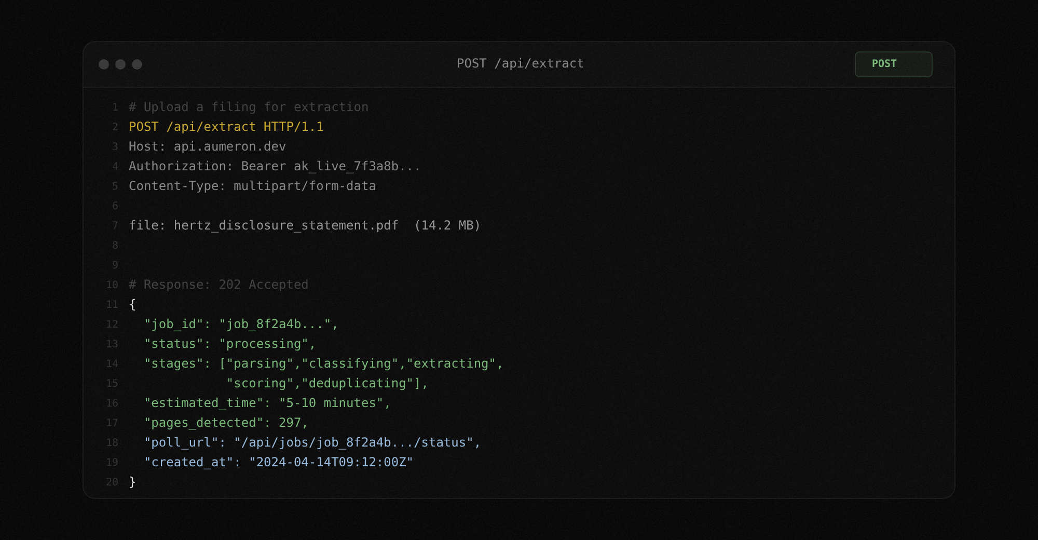
Task: Click line number 6 in the gutter
Action: click(115, 206)
